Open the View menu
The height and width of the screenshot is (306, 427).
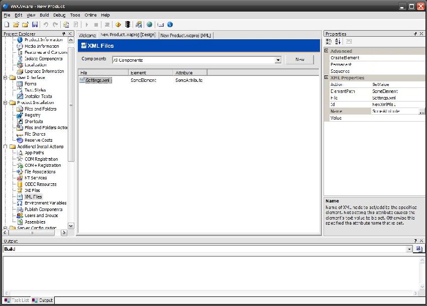31,15
